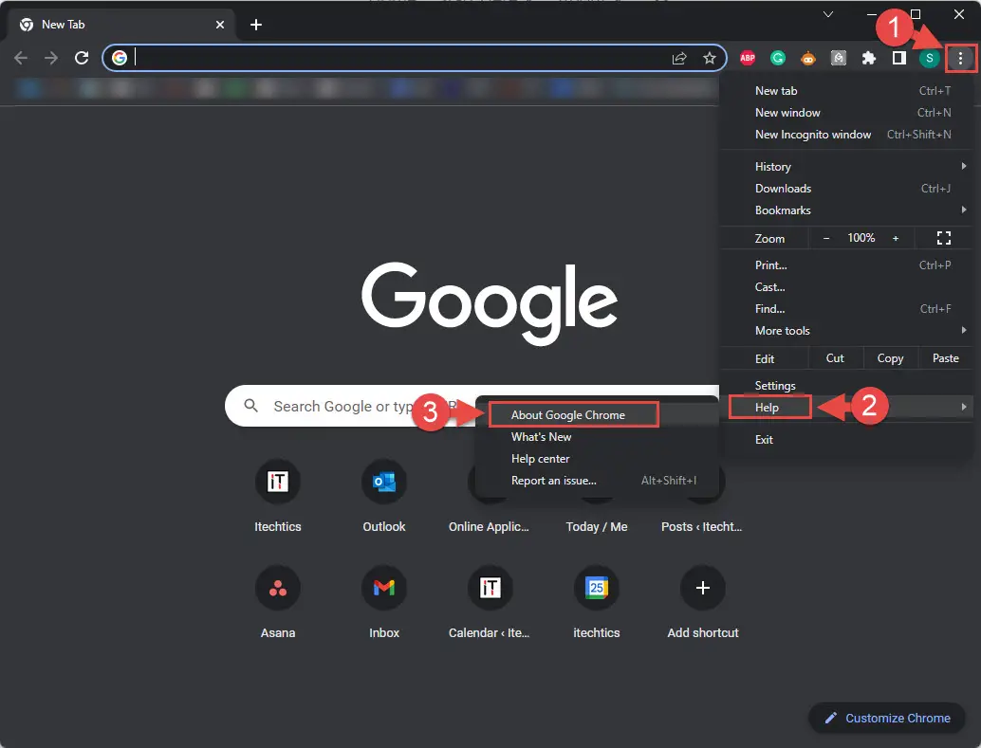Expand More tools submenu
The width and height of the screenshot is (981, 748).
[846, 331]
